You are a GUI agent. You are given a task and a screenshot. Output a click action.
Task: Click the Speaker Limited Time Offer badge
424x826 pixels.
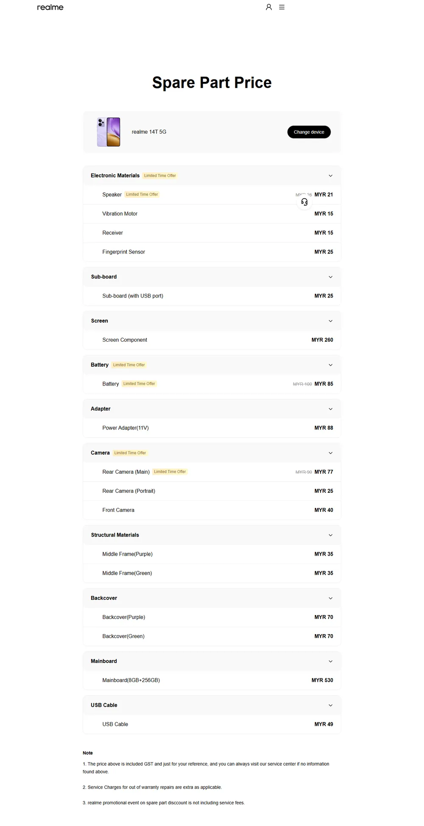click(x=142, y=194)
